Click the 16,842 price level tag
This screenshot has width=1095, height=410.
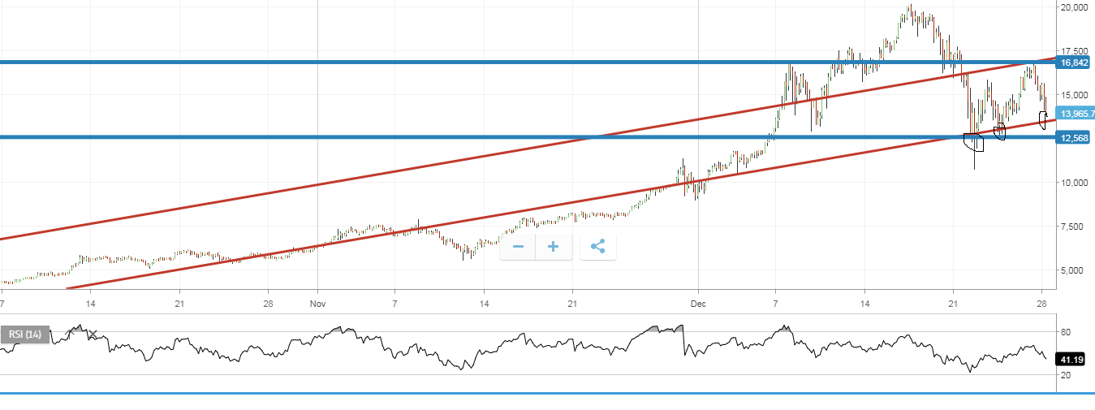point(1074,63)
